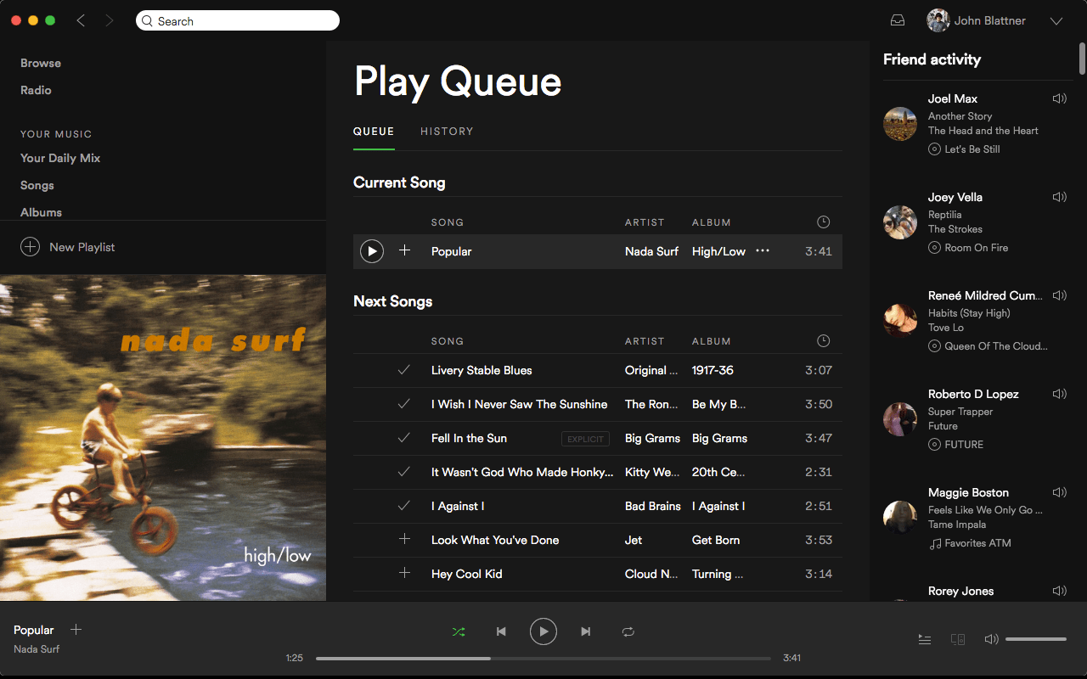Remove Livery Stable Blues from library
Viewport: 1087px width, 679px height.
point(404,369)
